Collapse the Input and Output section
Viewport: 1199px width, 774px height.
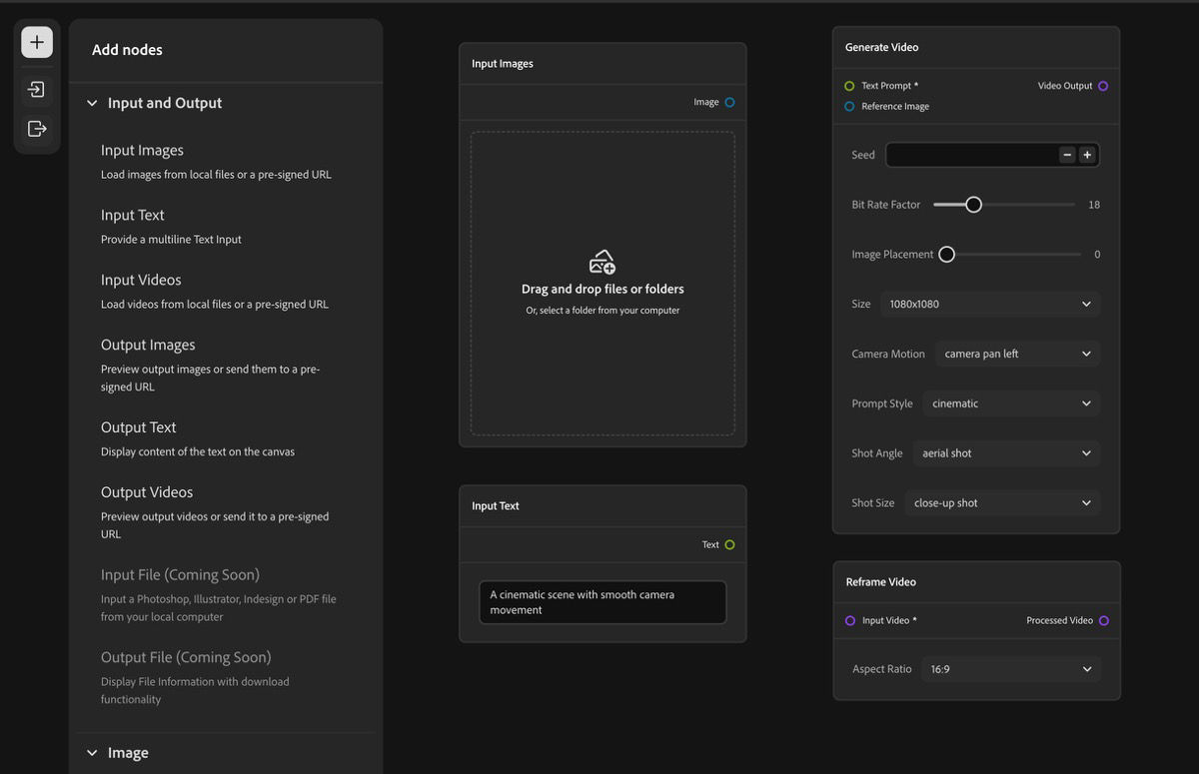point(91,102)
